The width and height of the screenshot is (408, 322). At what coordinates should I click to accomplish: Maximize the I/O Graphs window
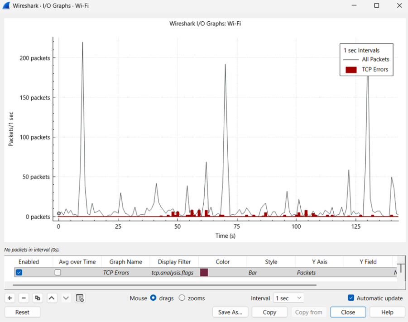coord(376,5)
